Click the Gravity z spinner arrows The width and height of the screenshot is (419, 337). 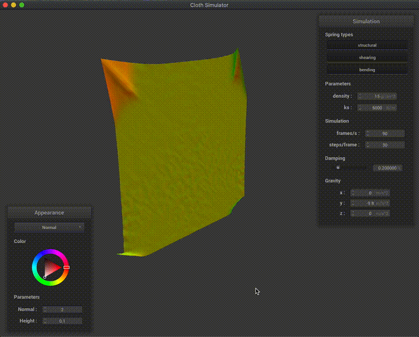(354, 214)
